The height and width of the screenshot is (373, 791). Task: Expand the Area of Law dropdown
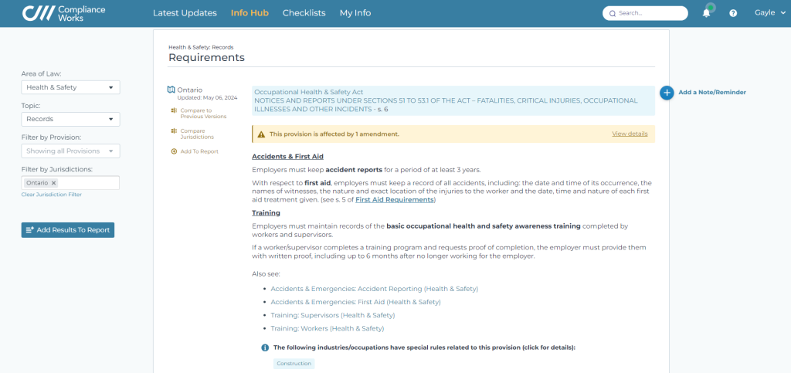coord(70,87)
